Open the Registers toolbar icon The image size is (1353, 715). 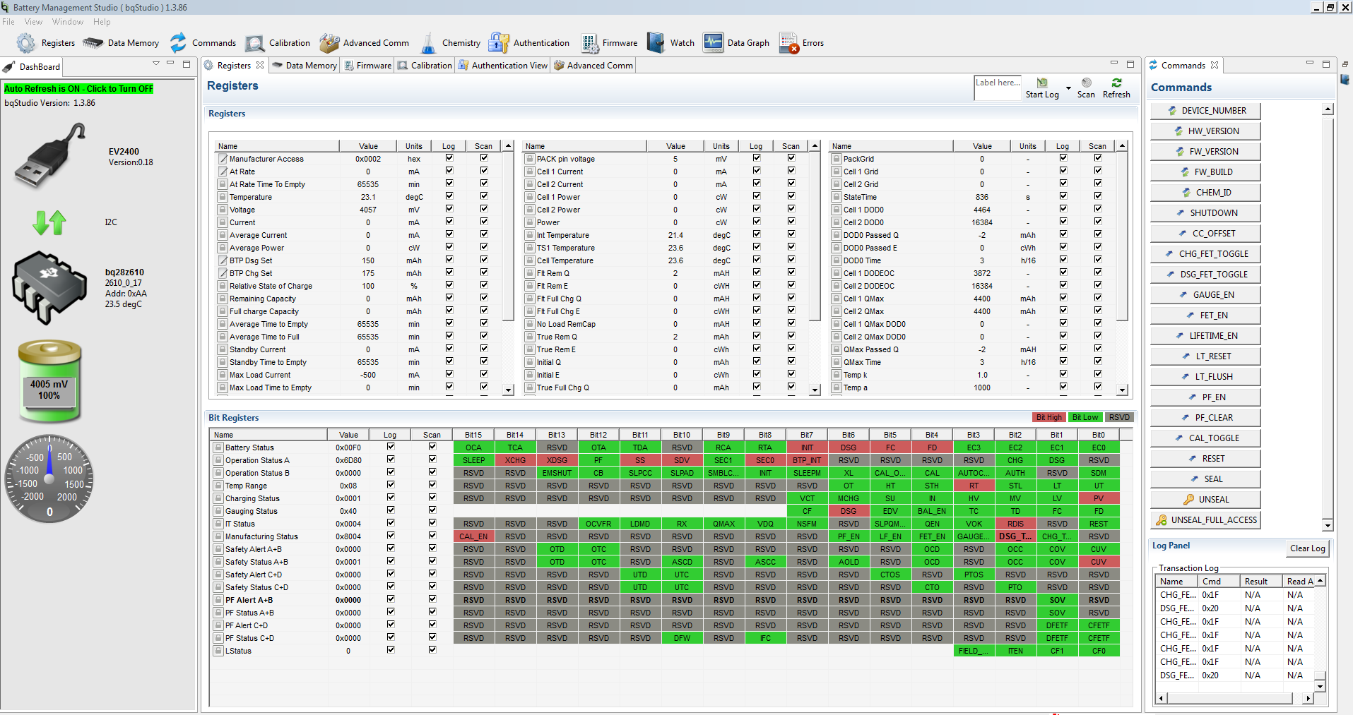tap(26, 43)
